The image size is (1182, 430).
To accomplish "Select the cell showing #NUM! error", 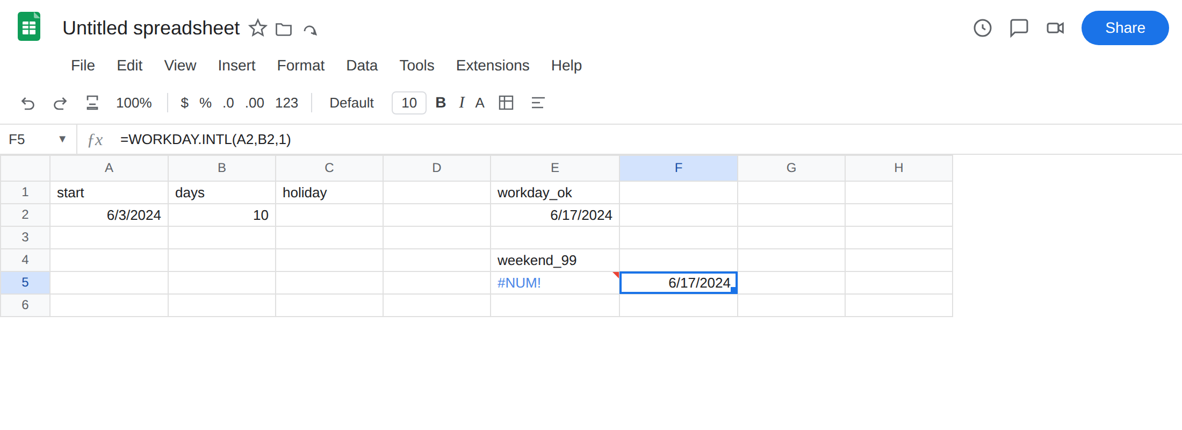I will (x=555, y=283).
